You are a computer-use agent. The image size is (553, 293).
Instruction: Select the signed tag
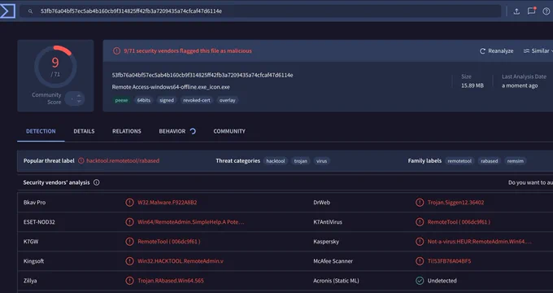tap(167, 100)
